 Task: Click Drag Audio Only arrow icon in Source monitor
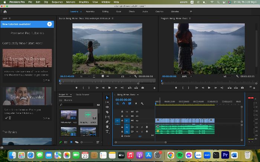(x=107, y=76)
